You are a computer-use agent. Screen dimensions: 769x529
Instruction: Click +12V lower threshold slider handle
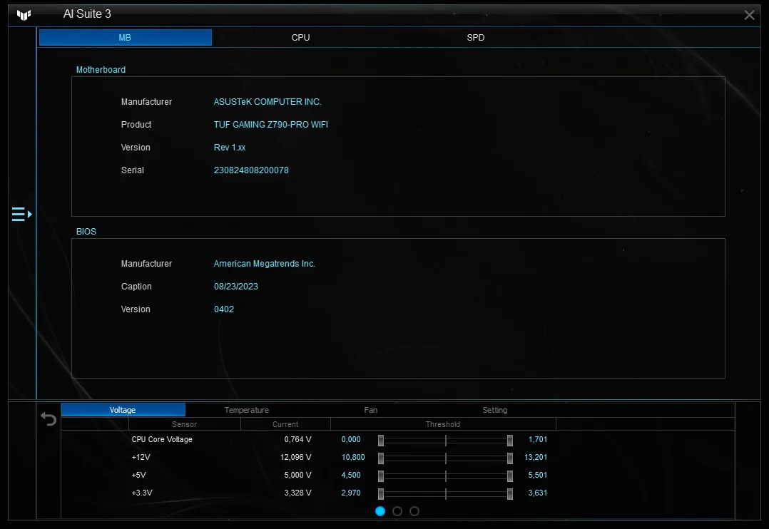pos(381,458)
